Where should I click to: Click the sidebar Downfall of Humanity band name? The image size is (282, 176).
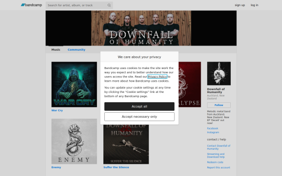pyautogui.click(x=216, y=91)
